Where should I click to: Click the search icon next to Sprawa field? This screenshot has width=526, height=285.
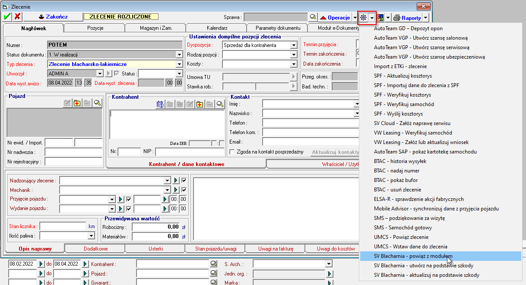tap(313, 17)
